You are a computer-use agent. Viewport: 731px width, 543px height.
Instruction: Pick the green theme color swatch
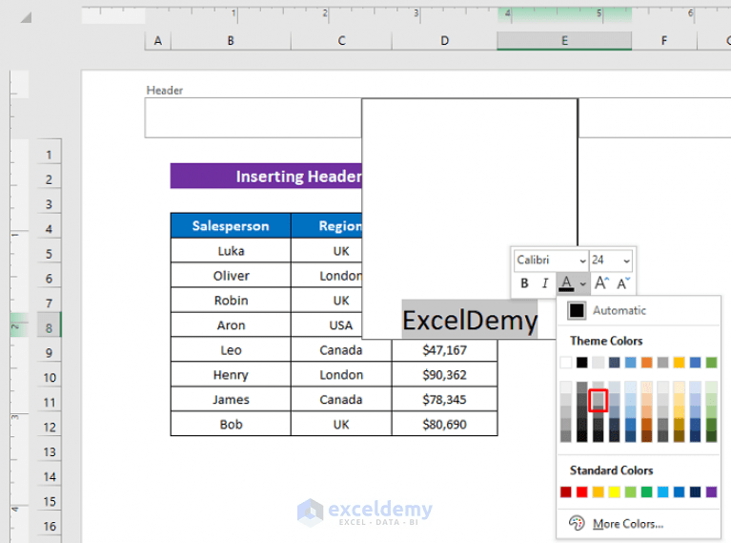(711, 363)
